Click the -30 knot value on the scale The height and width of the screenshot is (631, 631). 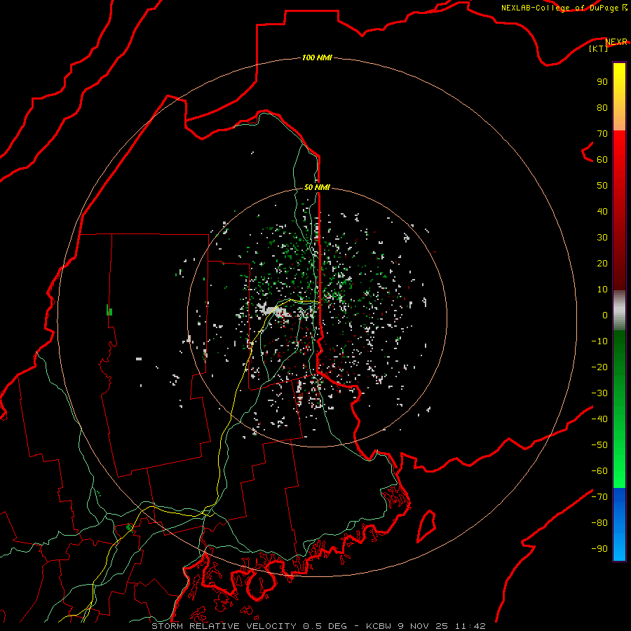(x=599, y=393)
